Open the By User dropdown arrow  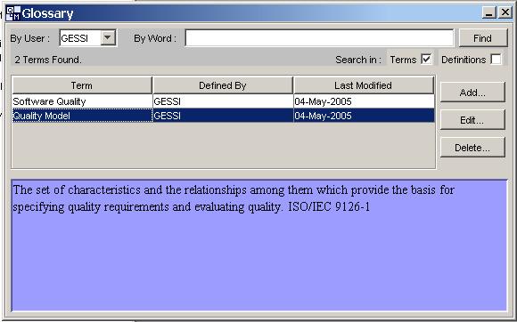point(108,38)
